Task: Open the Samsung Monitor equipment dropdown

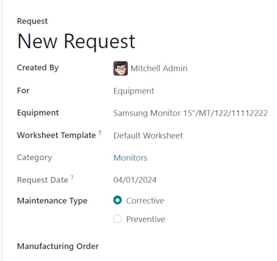Action: [x=190, y=113]
